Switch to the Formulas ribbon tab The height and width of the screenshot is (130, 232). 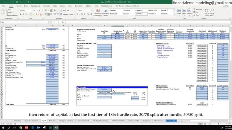[47, 6]
